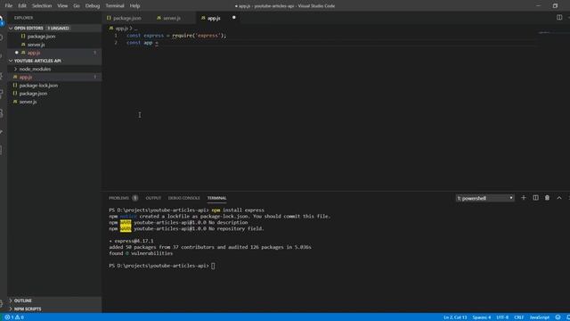This screenshot has height=321, width=570.
Task: Open package.json in project tree
Action: point(33,94)
